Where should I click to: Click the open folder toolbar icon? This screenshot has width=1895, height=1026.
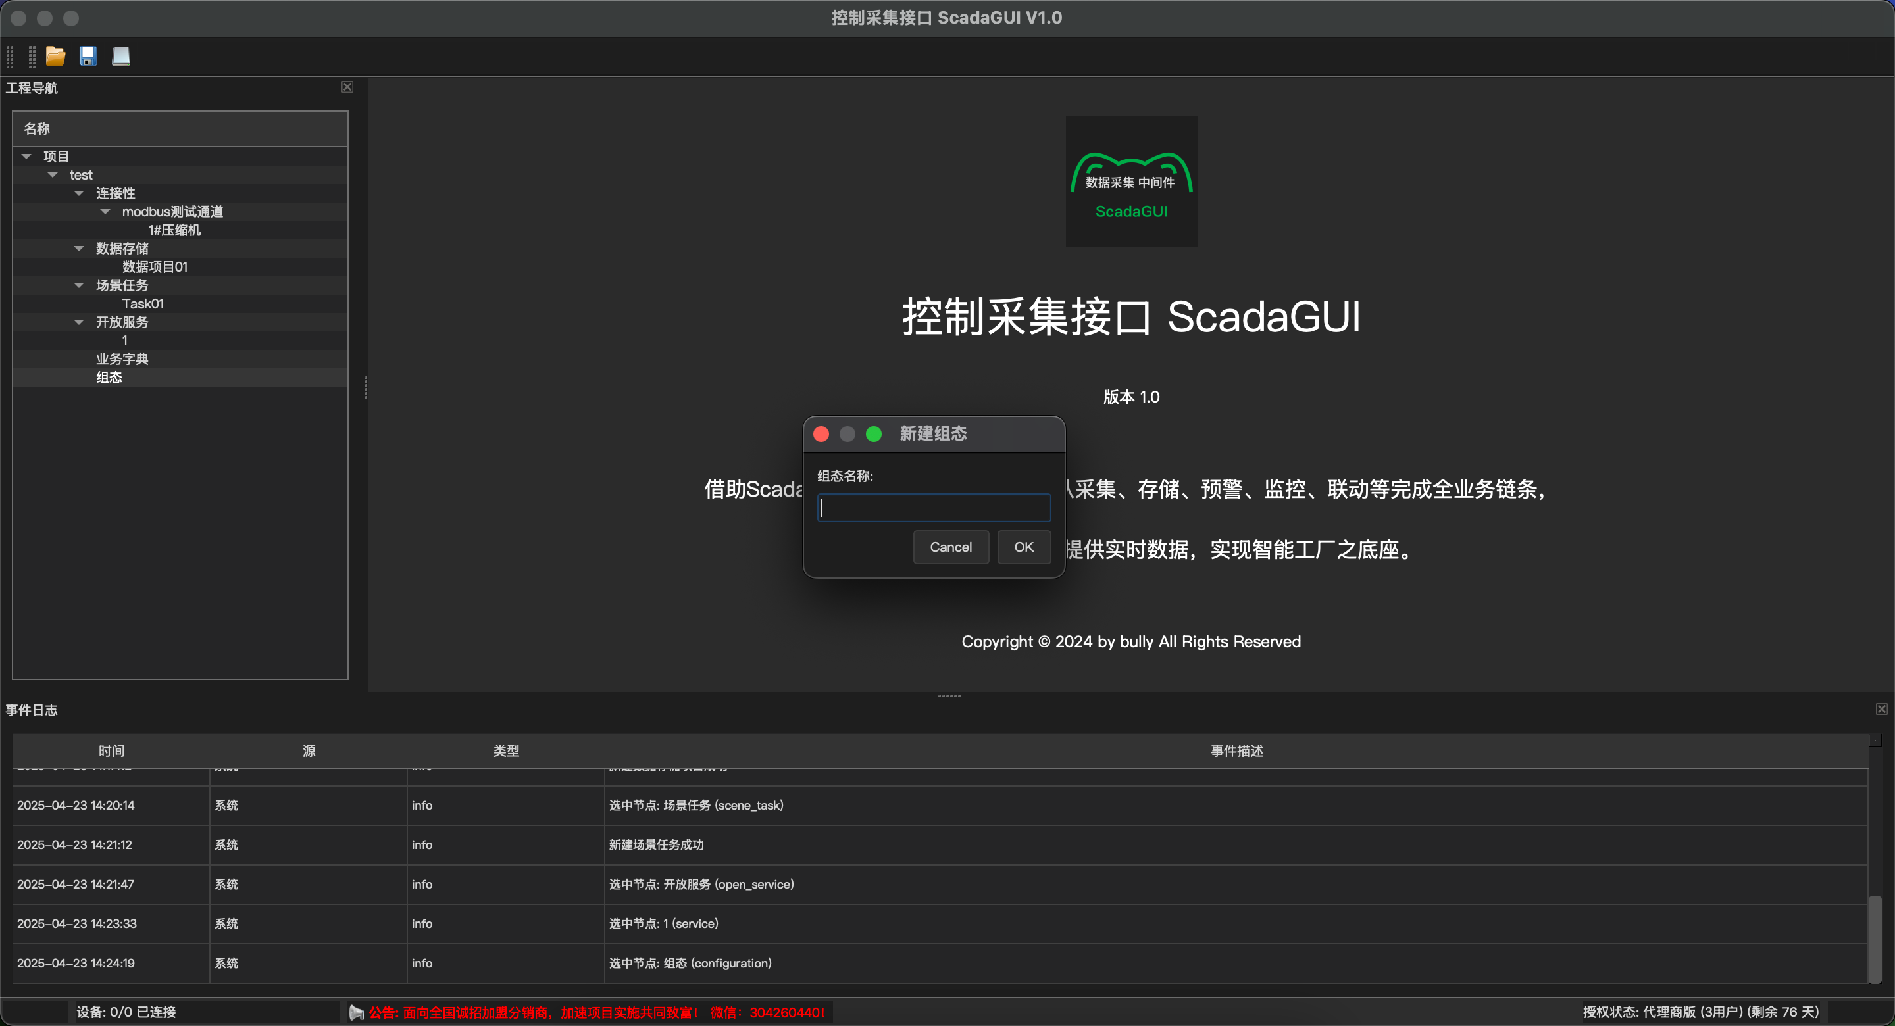click(55, 56)
